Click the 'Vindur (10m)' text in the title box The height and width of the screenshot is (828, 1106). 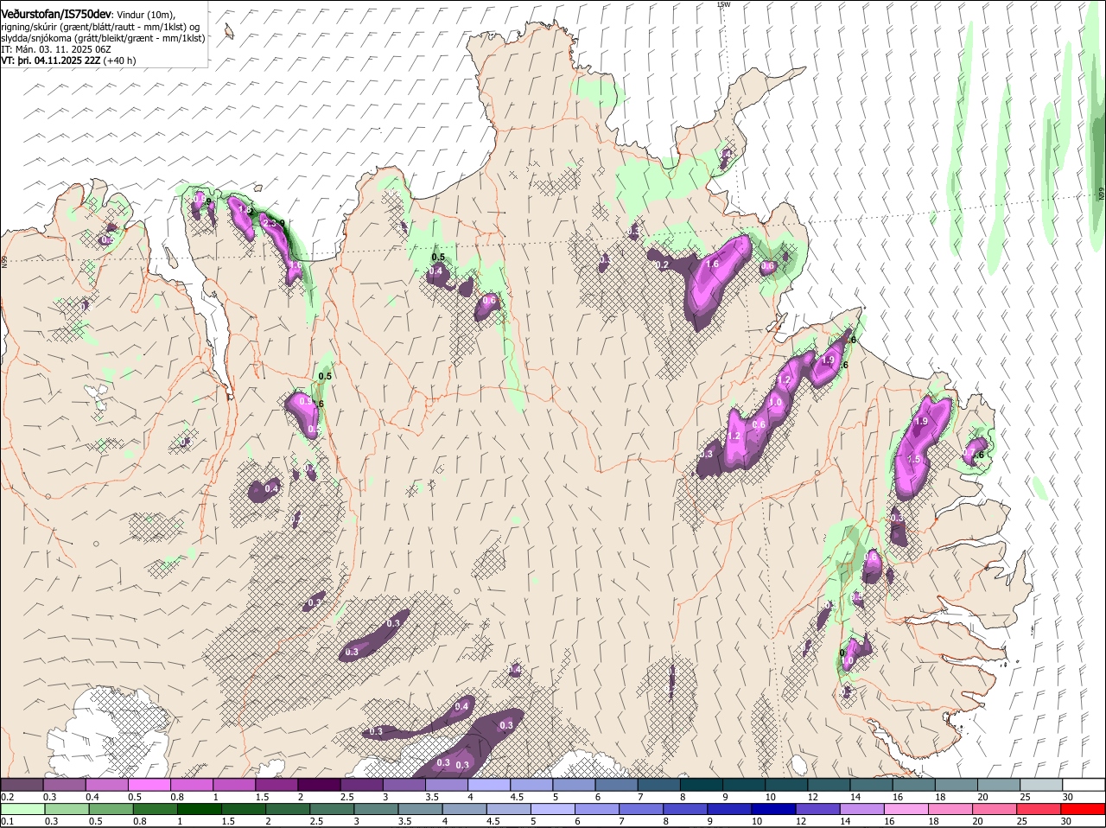pyautogui.click(x=146, y=16)
